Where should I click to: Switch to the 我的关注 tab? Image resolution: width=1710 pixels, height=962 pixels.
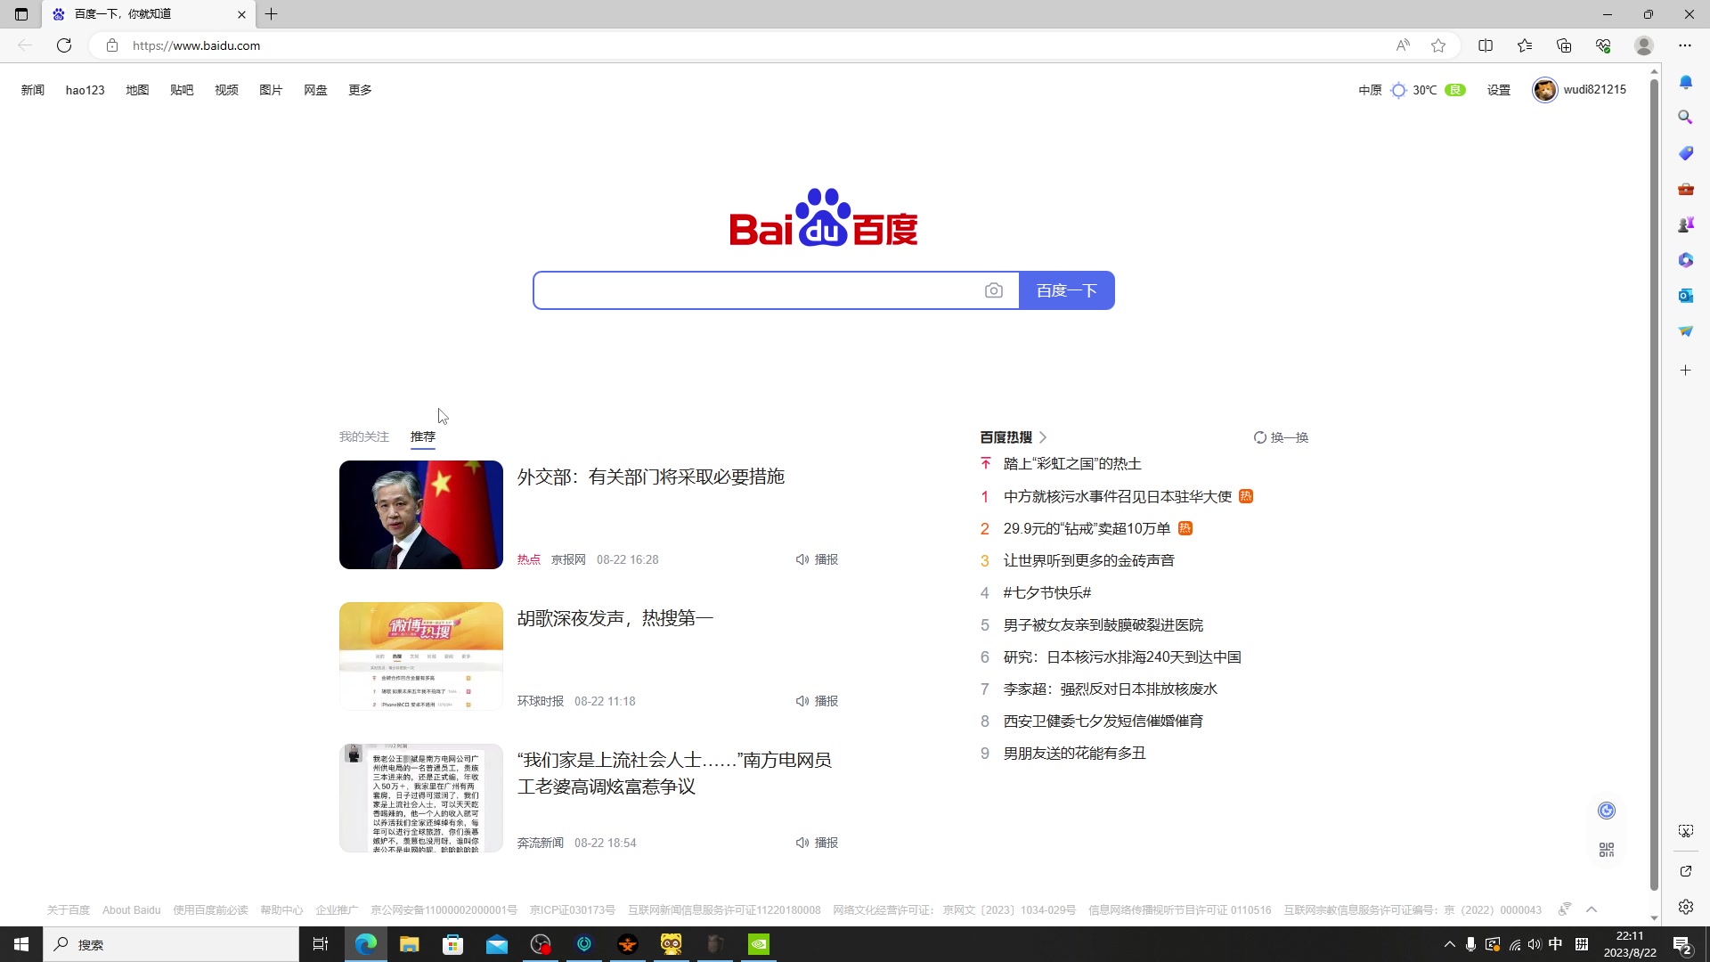click(x=363, y=436)
